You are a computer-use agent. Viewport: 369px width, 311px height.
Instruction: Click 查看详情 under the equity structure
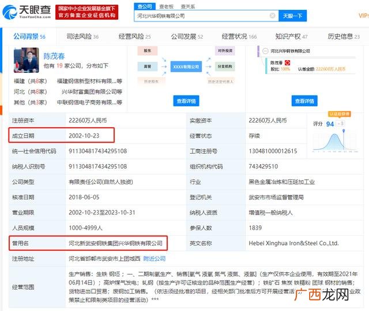304,101
